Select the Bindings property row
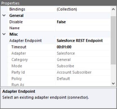Screen dimensions: 117x109 coord(55,9)
